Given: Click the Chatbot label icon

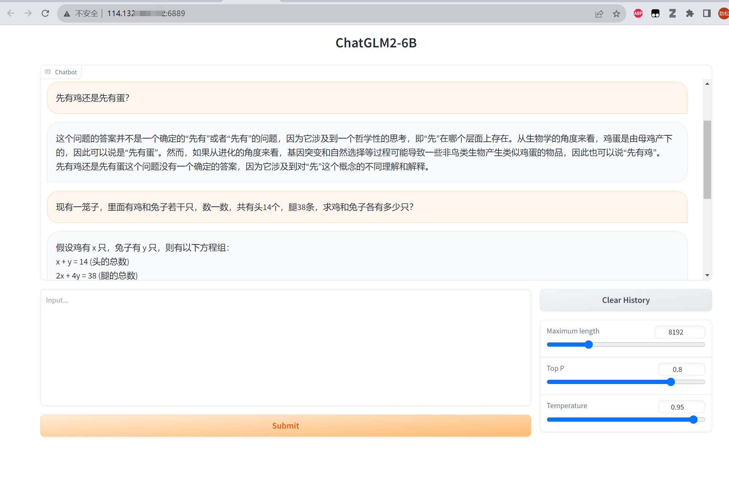Looking at the screenshot, I should point(48,72).
